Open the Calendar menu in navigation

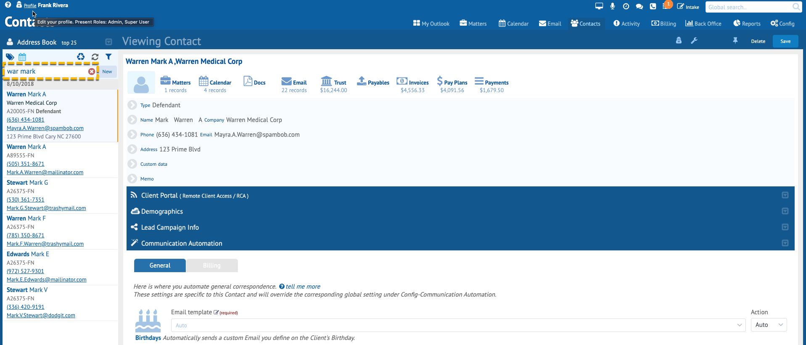click(513, 24)
